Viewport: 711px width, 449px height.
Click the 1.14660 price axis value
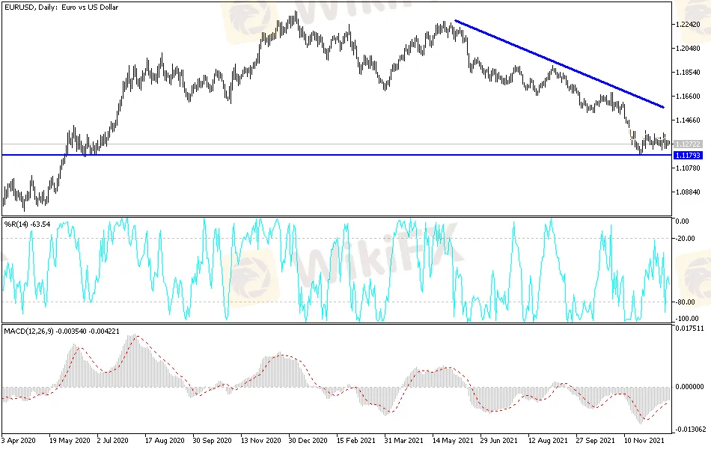(688, 120)
